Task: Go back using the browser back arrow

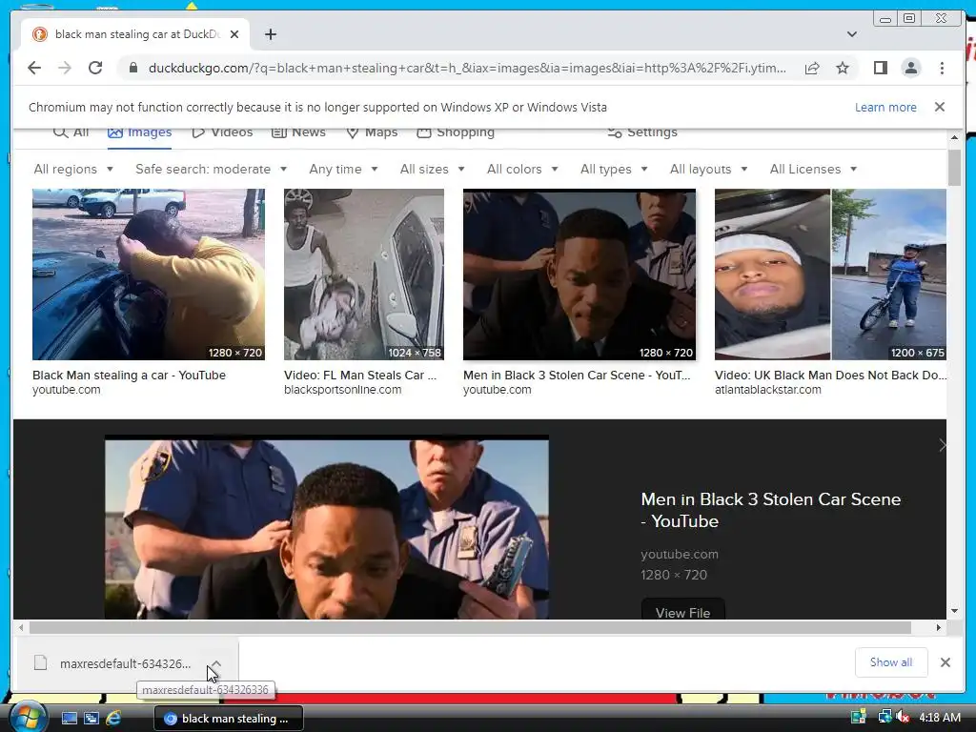Action: [34, 68]
